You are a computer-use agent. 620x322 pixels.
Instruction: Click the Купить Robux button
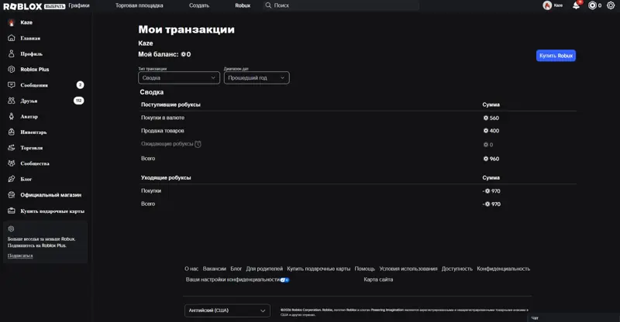point(556,56)
